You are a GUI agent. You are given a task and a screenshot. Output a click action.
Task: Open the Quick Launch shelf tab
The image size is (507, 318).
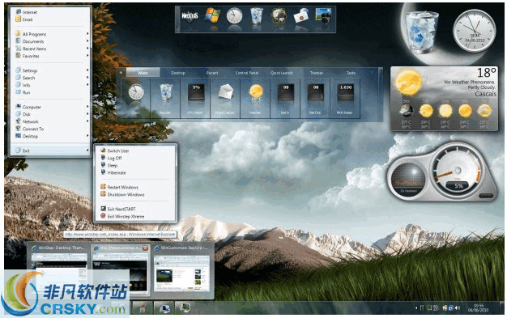pyautogui.click(x=282, y=73)
